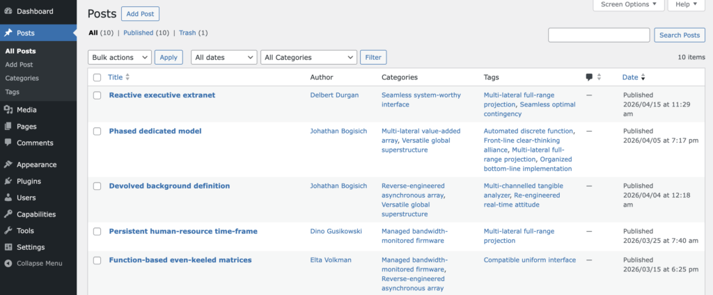Collapse the sidebar with Collapse Menu icon

8,264
